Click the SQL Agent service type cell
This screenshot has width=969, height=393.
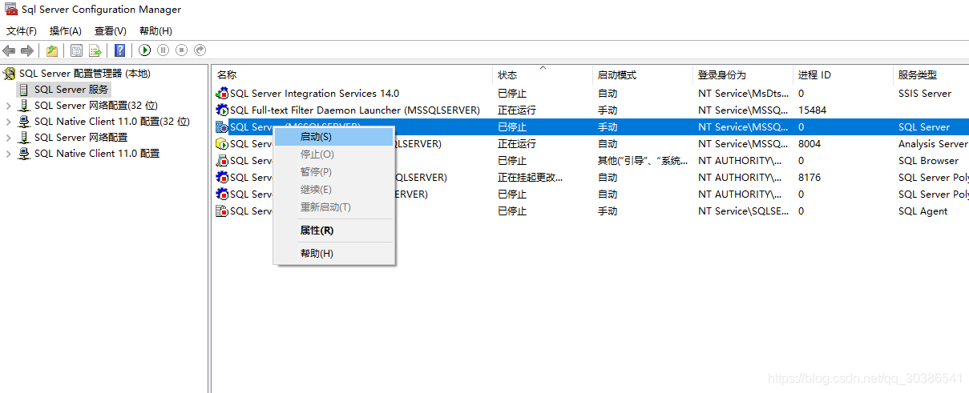[923, 211]
